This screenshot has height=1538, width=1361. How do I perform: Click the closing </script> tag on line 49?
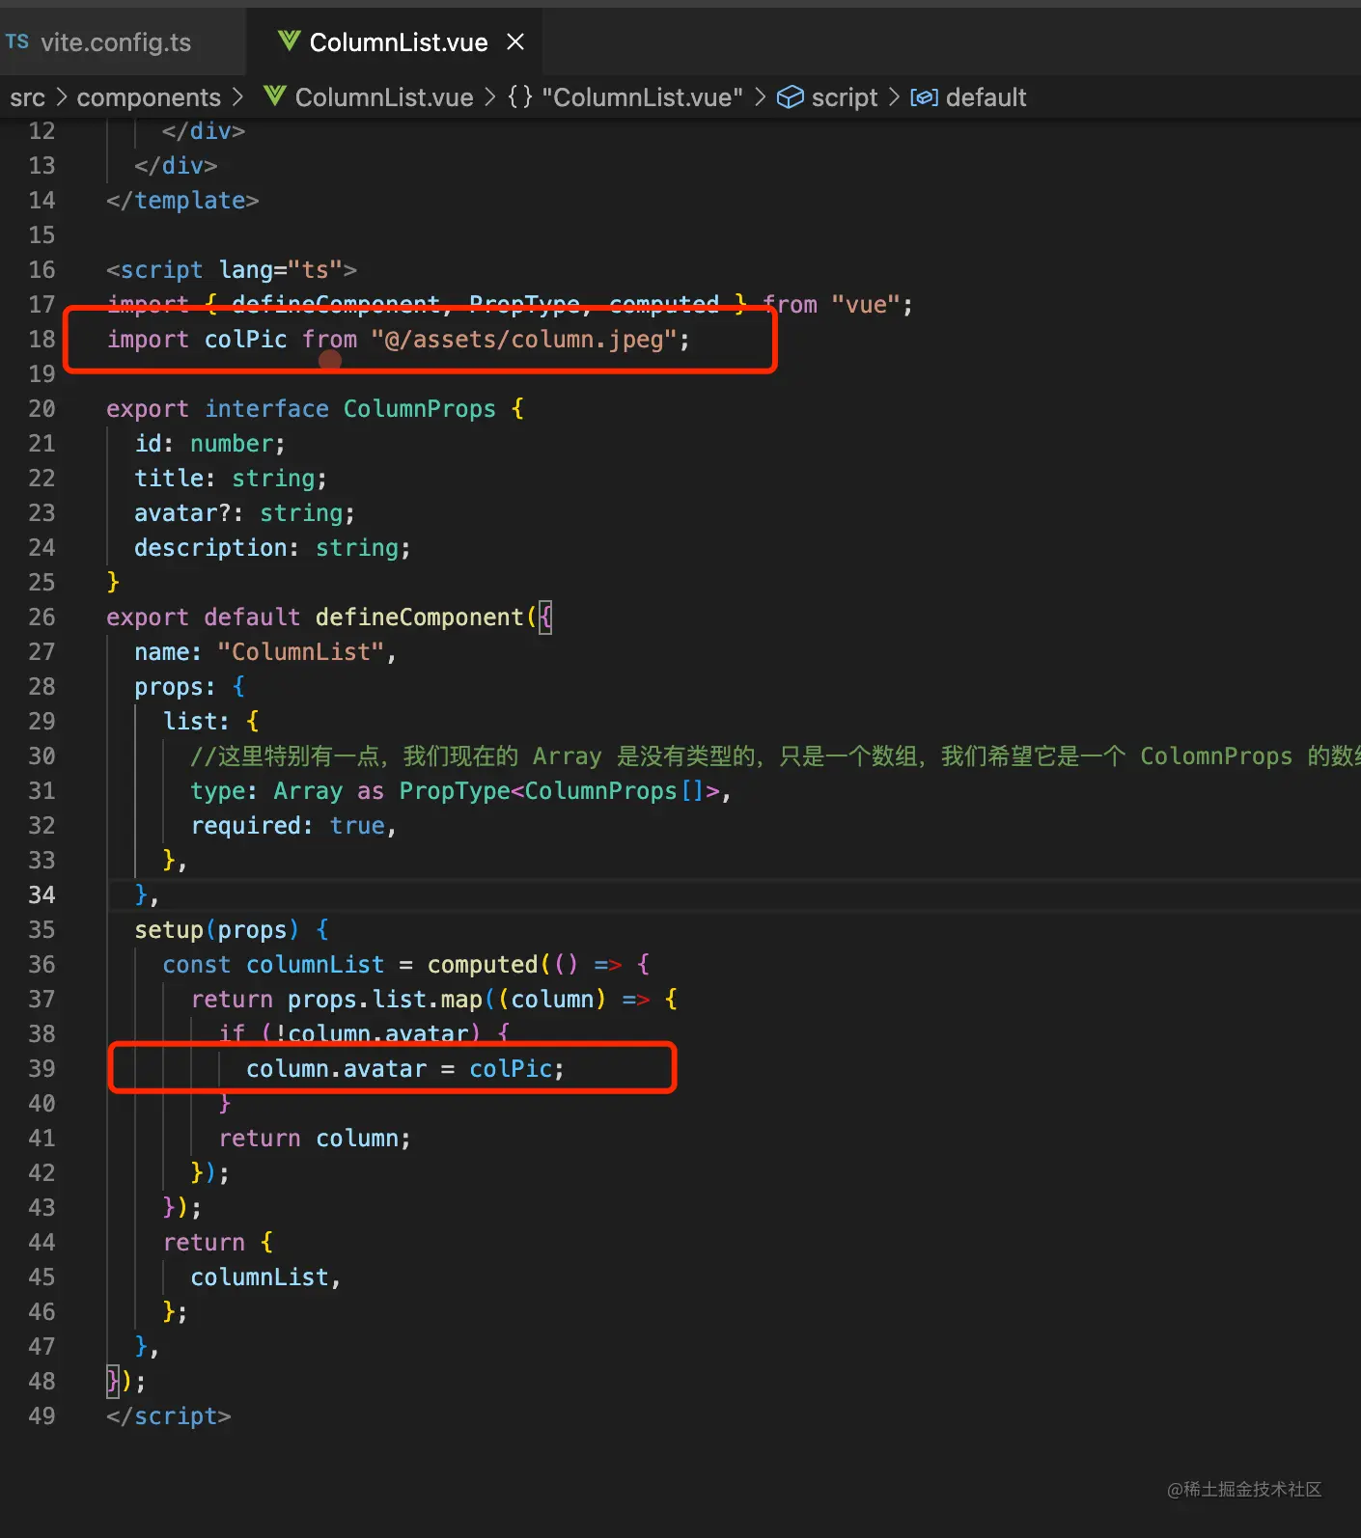169,1416
